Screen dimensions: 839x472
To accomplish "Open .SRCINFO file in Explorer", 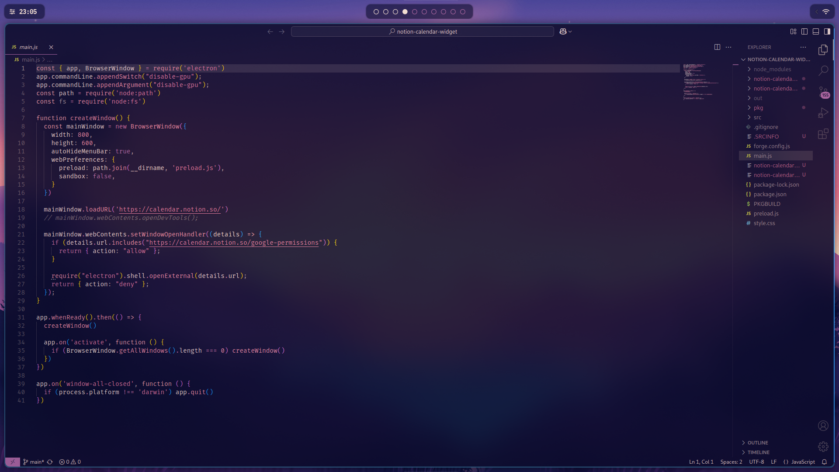I will (776, 136).
